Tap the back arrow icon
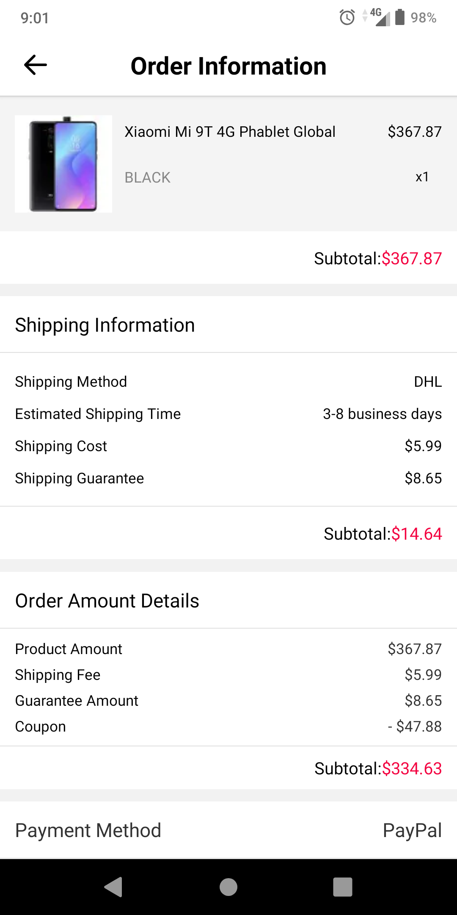The height and width of the screenshot is (915, 457). click(x=36, y=65)
